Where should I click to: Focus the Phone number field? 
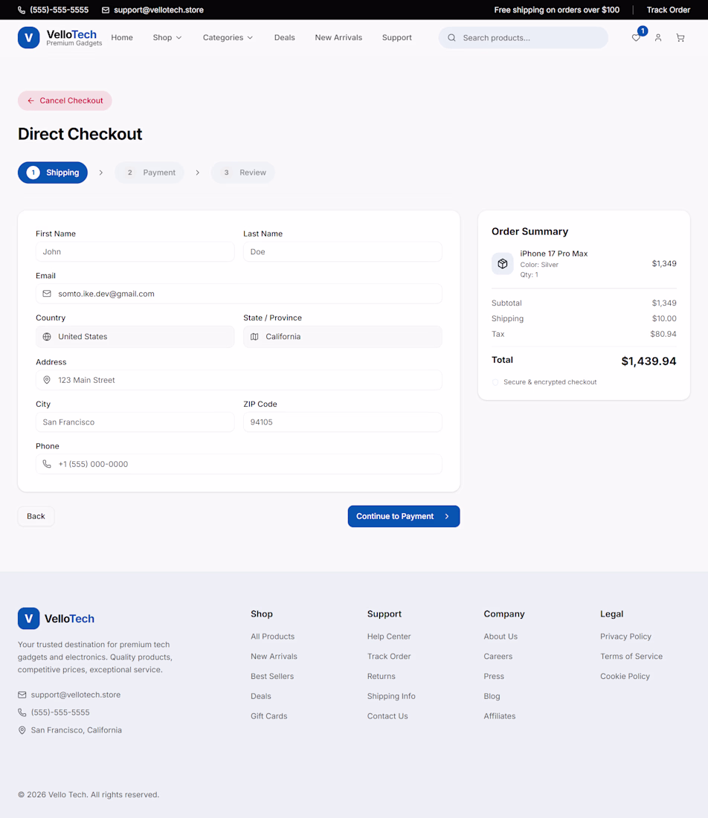coord(239,464)
